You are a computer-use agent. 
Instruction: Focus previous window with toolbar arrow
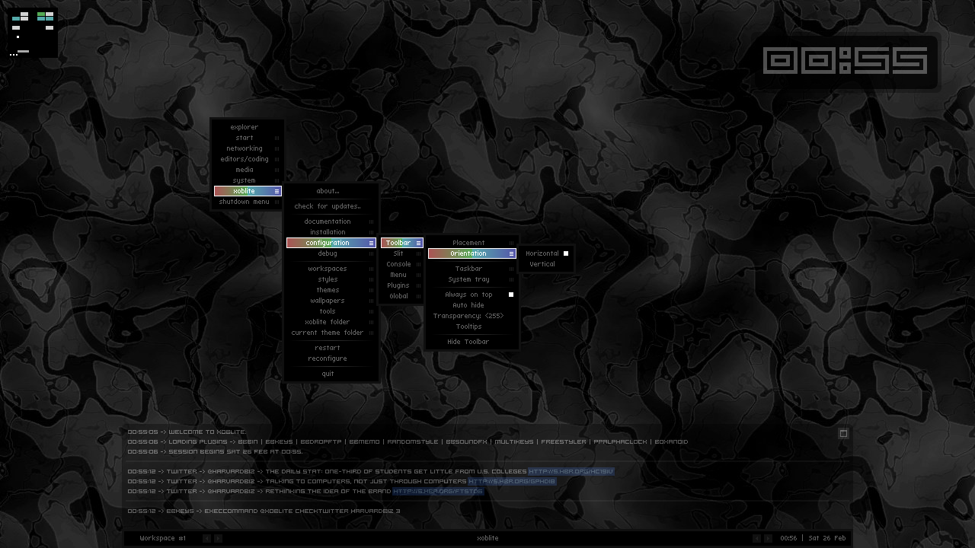tap(756, 538)
